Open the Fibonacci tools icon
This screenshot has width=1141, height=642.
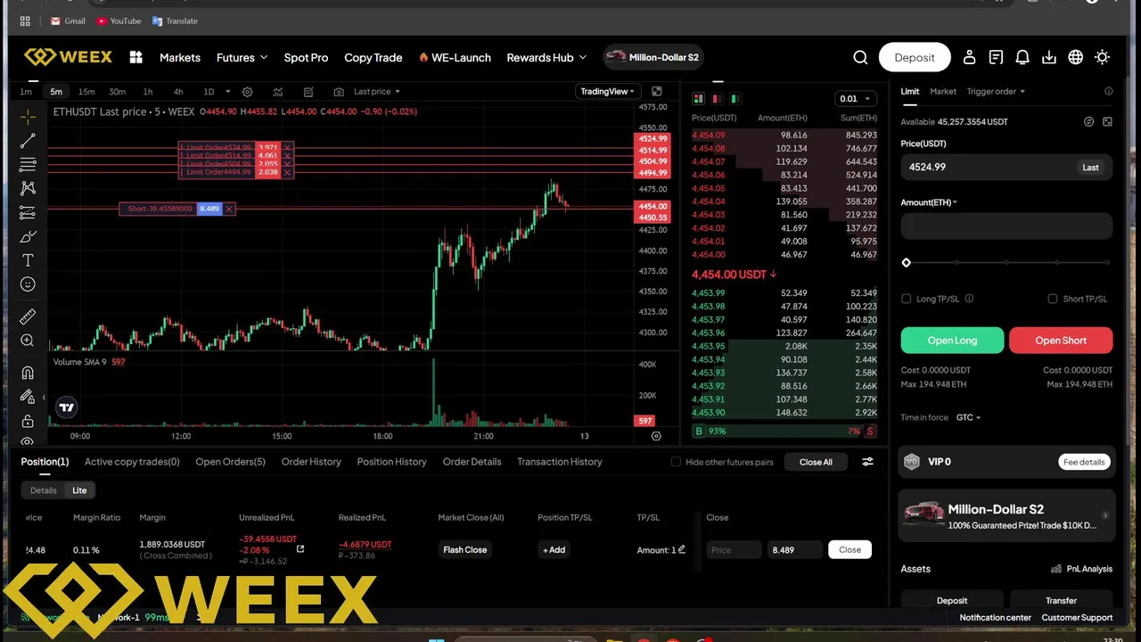click(x=28, y=165)
